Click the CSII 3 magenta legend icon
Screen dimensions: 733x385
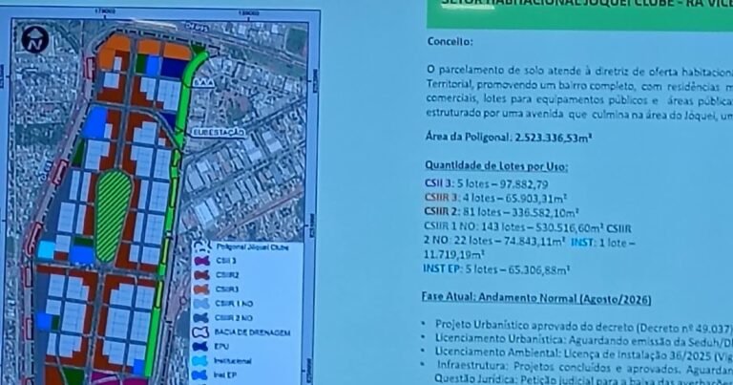202,261
